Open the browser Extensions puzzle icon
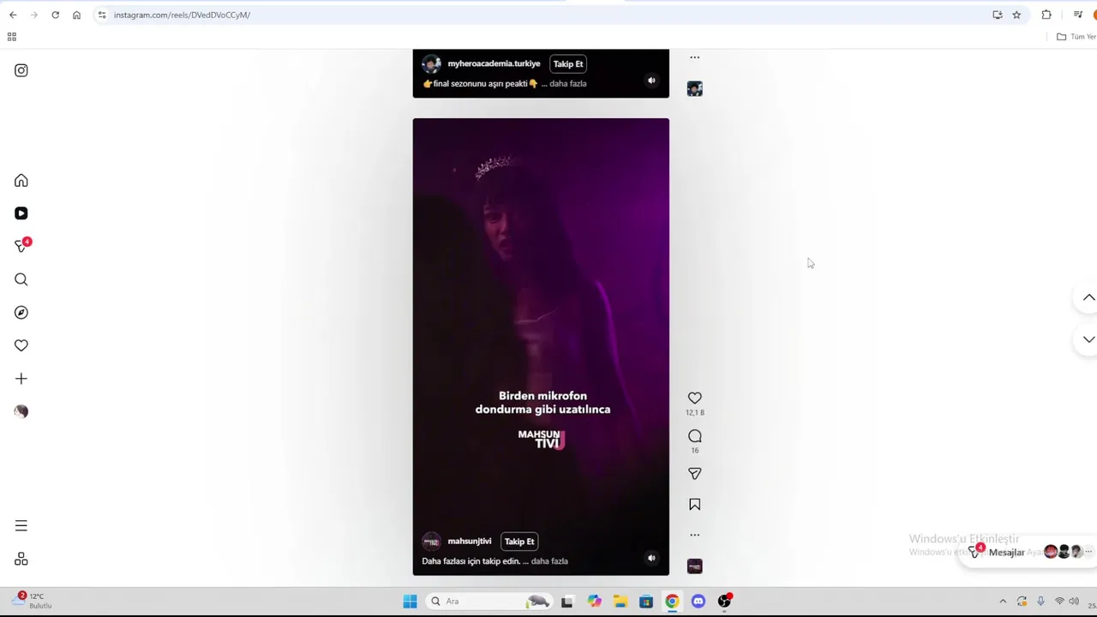1097x617 pixels. click(x=1046, y=15)
